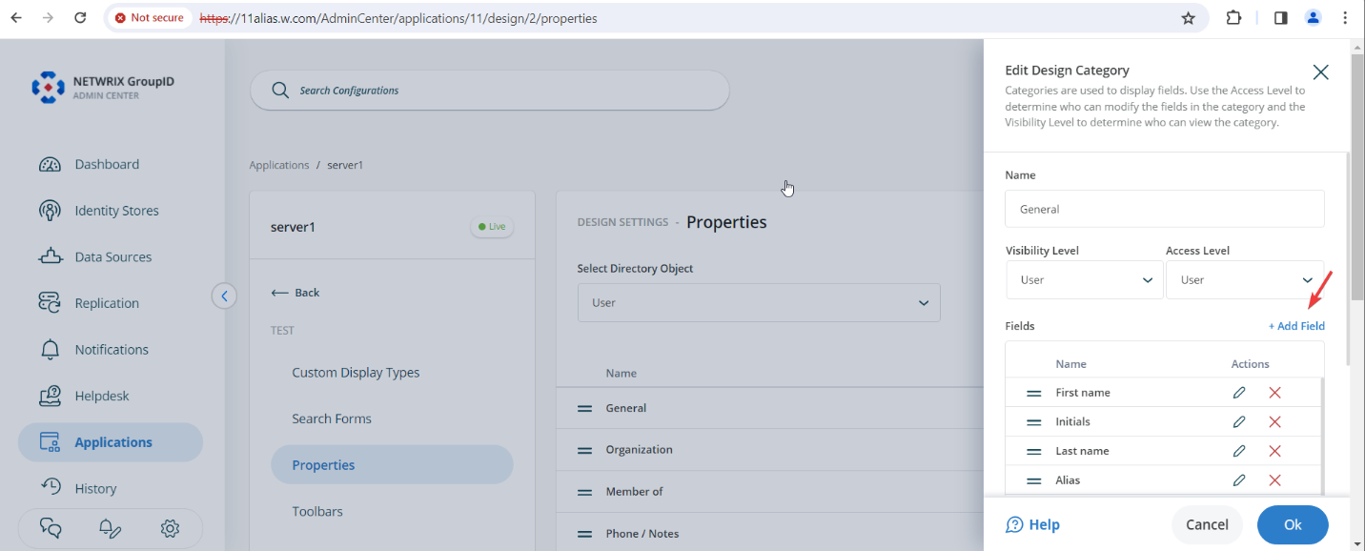This screenshot has height=551, width=1365.
Task: Select the Identity Stores sidebar icon
Action: pos(116,210)
